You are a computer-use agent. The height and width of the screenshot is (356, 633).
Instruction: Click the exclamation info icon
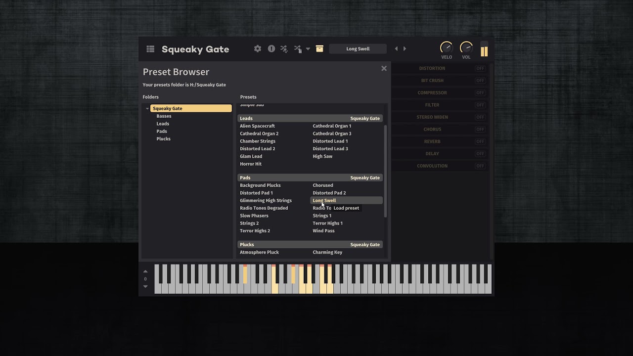coord(271,48)
